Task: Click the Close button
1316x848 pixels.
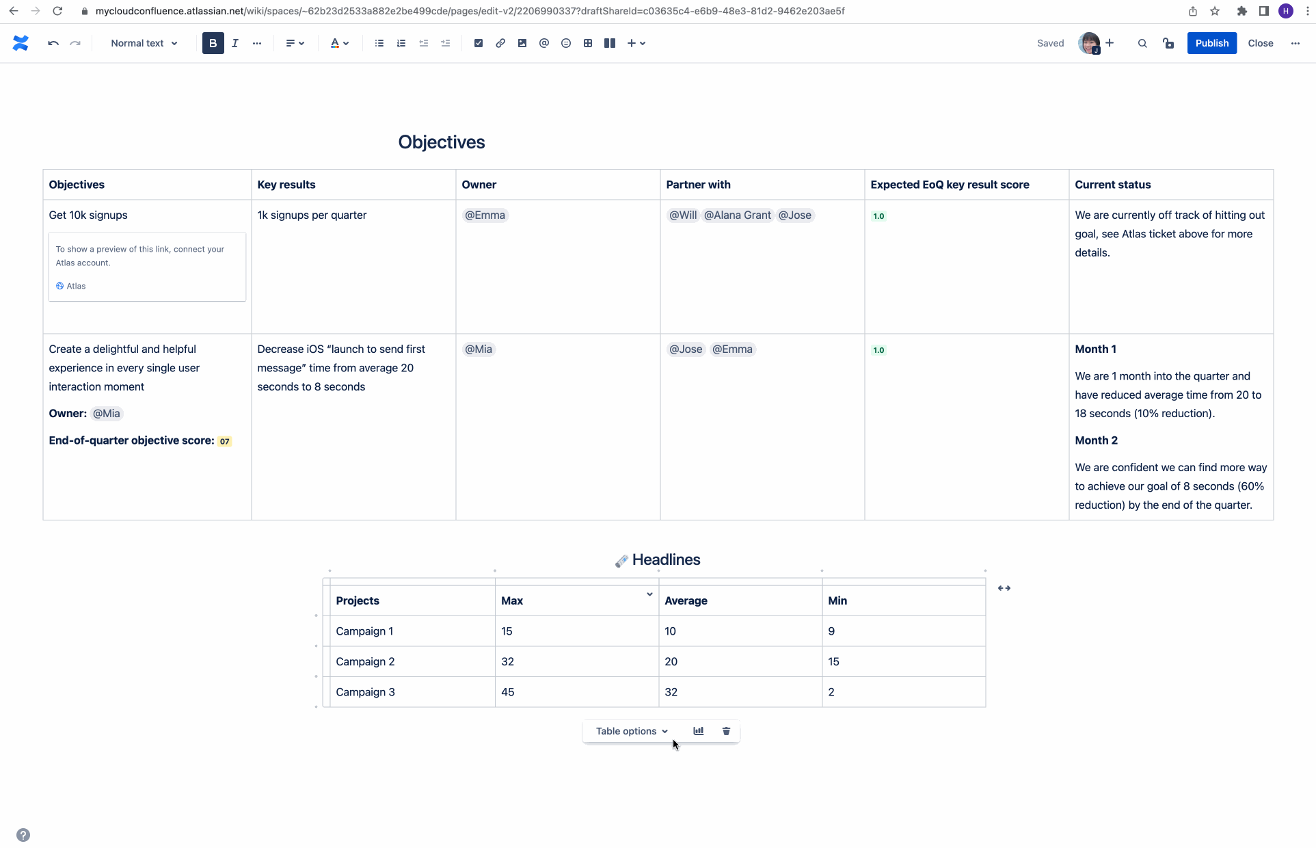Action: tap(1259, 43)
